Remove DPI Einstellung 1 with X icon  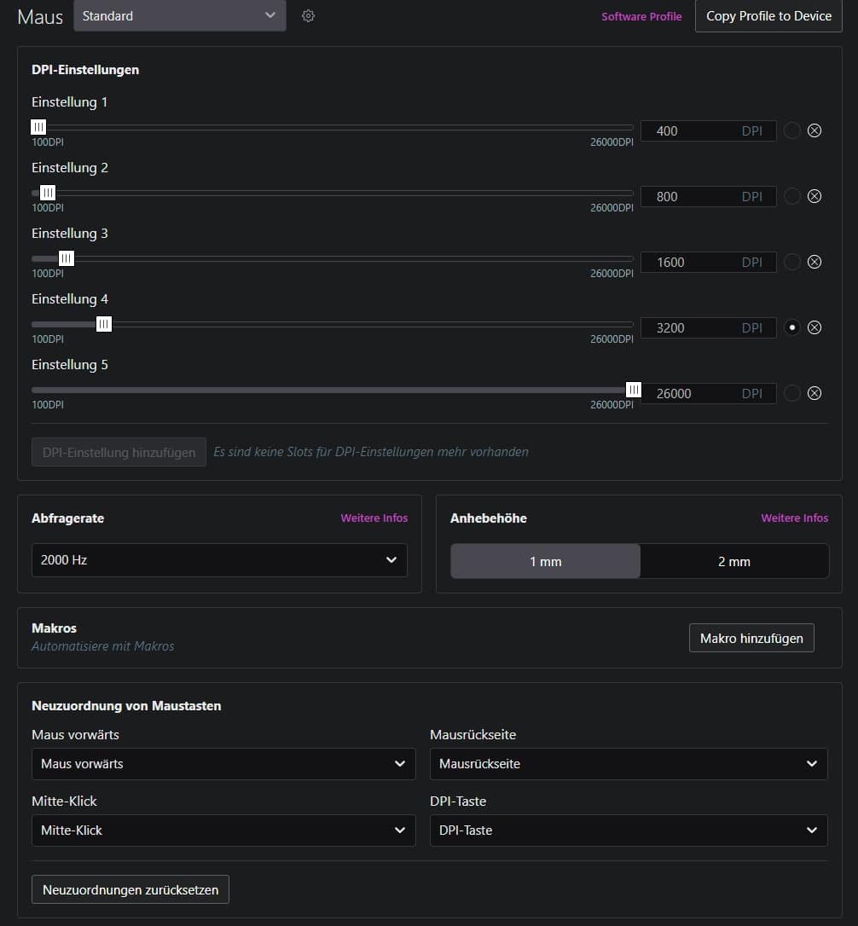[815, 130]
